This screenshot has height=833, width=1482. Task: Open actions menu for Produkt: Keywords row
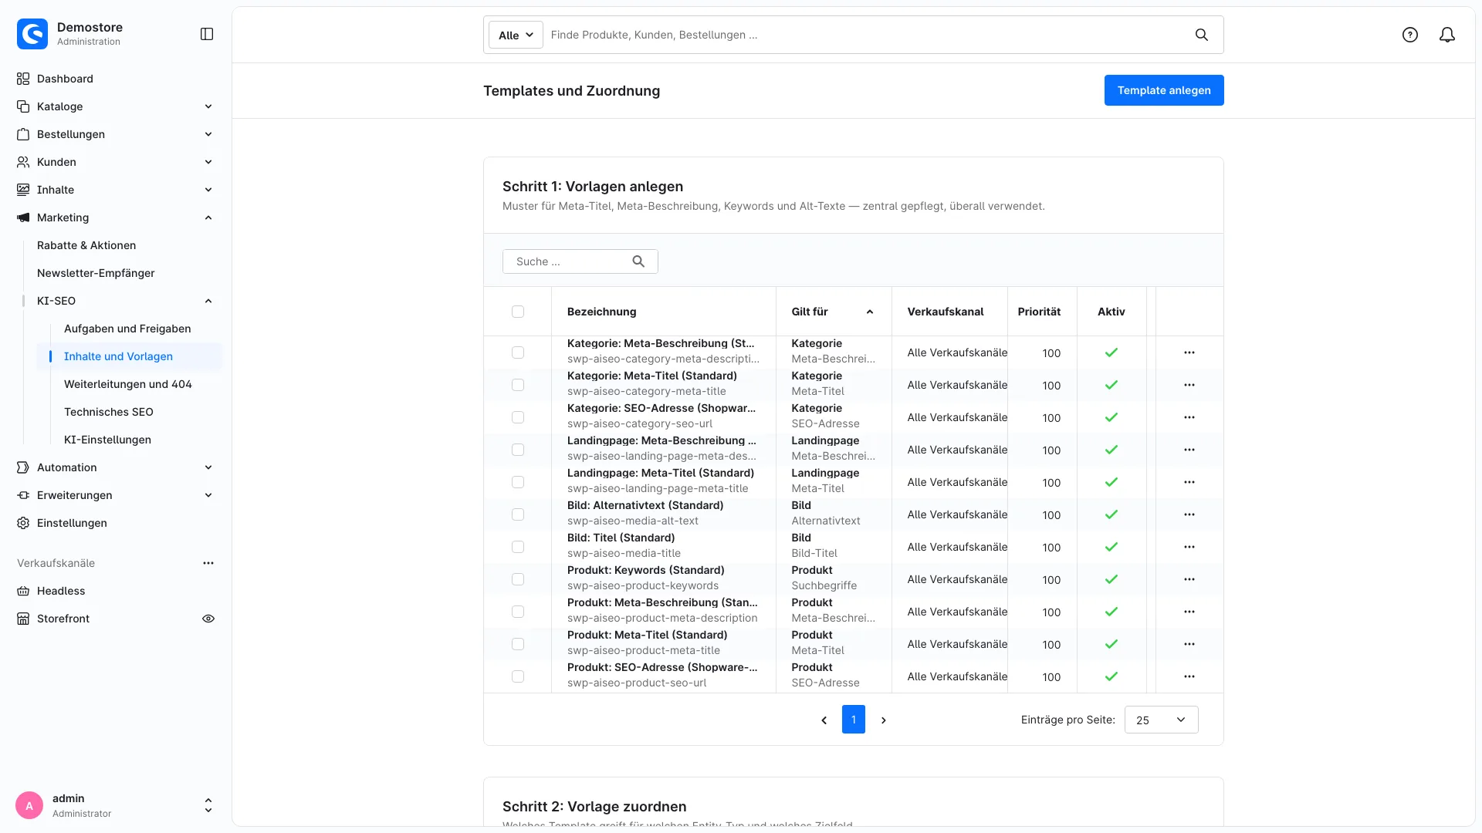tap(1189, 579)
